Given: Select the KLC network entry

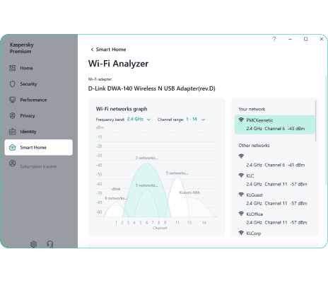Looking at the screenshot, I should point(275,180).
